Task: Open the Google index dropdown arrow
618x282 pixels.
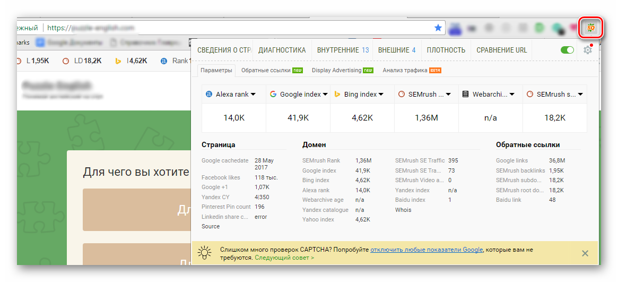Action: pos(325,95)
